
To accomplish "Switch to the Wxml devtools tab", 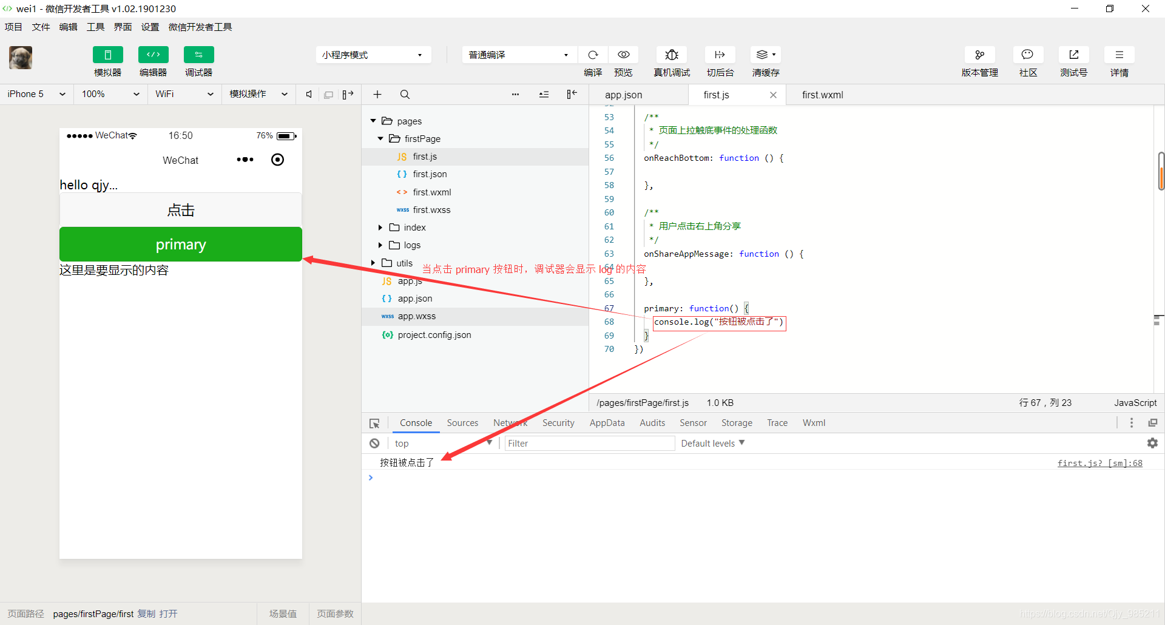I will pos(814,423).
